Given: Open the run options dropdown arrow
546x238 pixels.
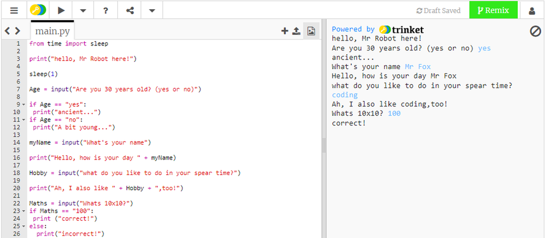Looking at the screenshot, I should [x=83, y=10].
